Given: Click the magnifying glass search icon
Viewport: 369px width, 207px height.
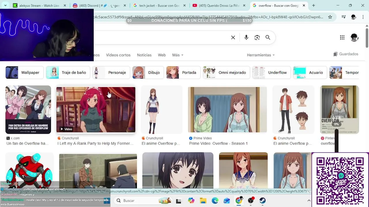Looking at the screenshot, I should point(268,37).
